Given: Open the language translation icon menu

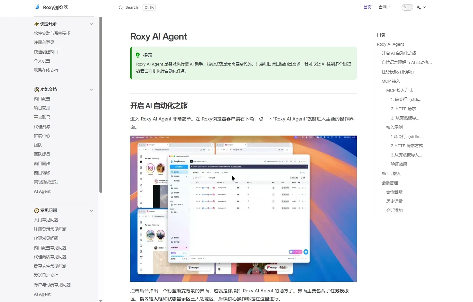Looking at the screenshot, I should [419, 7].
